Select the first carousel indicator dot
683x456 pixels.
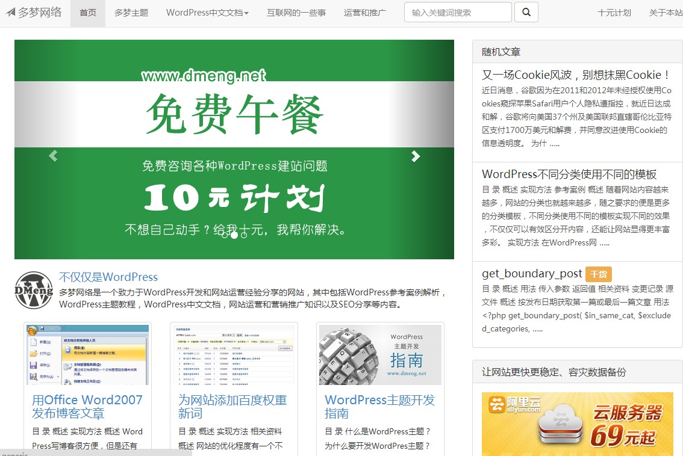[x=225, y=235]
